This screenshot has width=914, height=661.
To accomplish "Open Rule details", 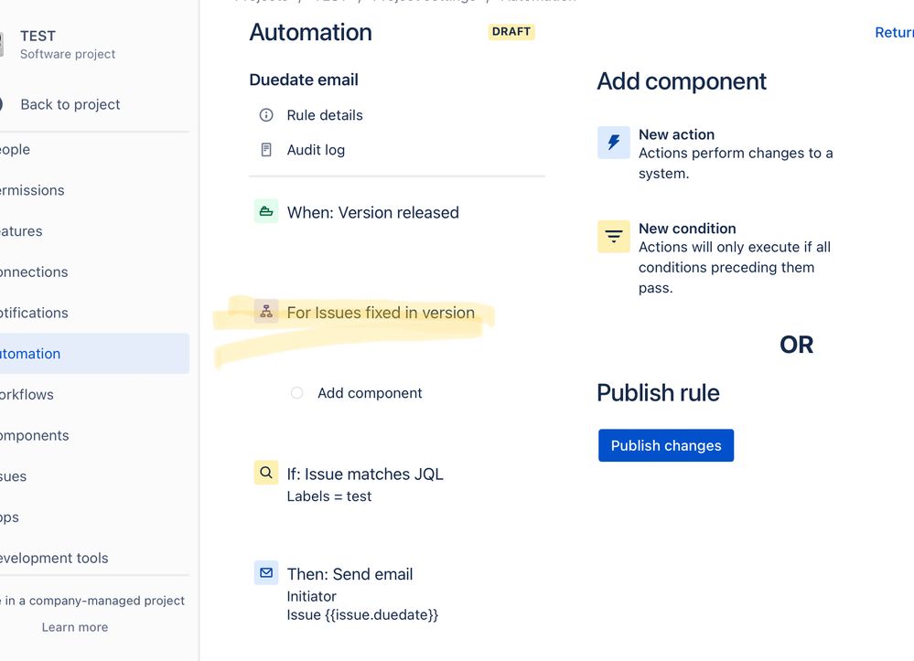I will [x=325, y=115].
